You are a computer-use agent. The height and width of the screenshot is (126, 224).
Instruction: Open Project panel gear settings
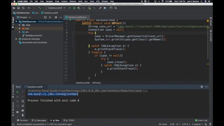tap(56, 17)
